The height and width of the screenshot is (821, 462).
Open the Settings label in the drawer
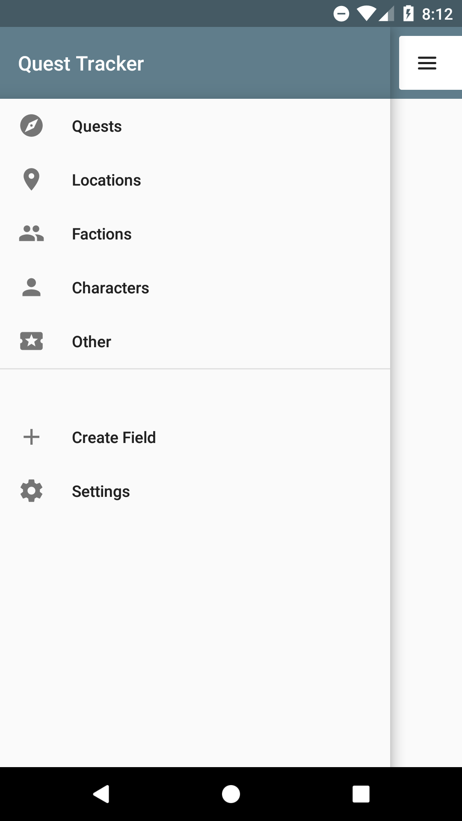click(x=101, y=492)
